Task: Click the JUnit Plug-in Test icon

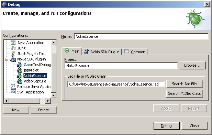Action: [13, 54]
